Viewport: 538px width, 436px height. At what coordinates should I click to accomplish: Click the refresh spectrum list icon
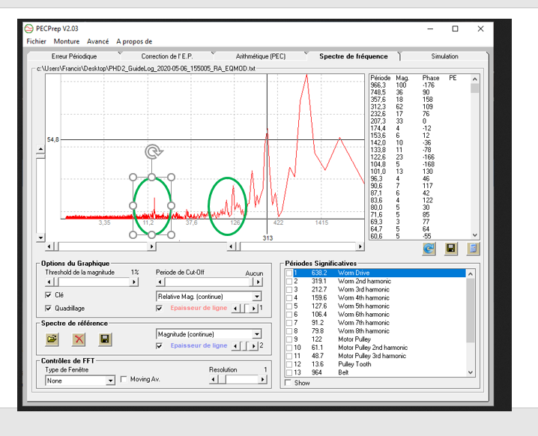pyautogui.click(x=429, y=249)
